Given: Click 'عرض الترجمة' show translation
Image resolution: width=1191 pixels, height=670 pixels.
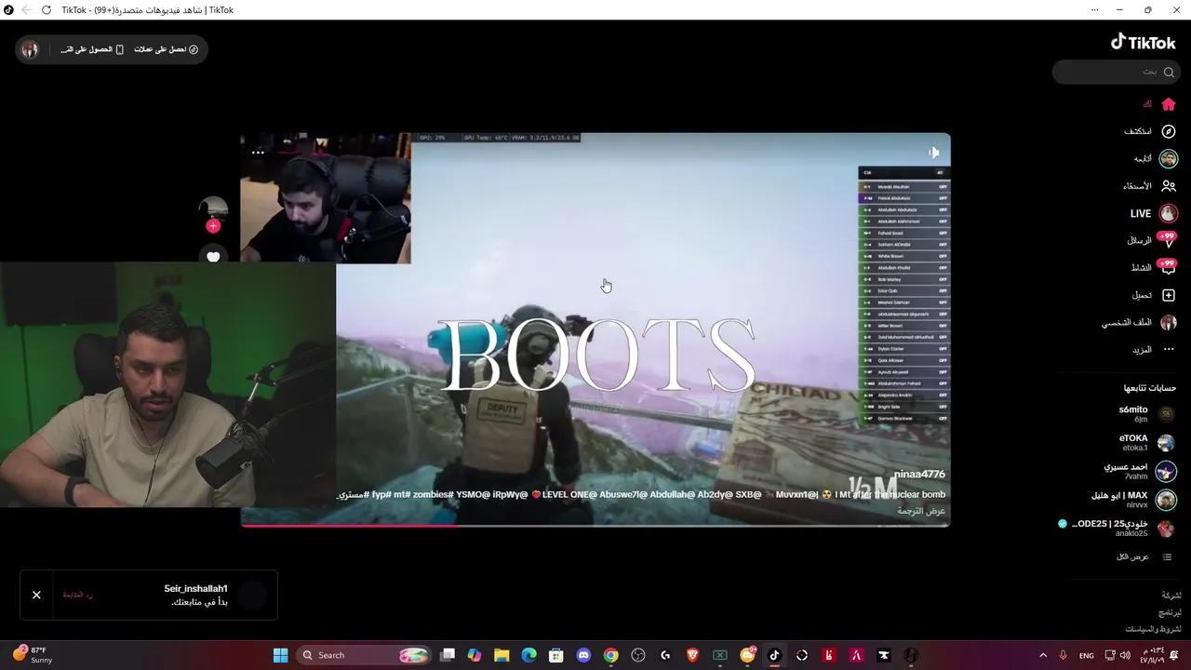Looking at the screenshot, I should pyautogui.click(x=922, y=511).
